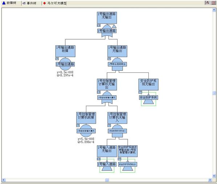This screenshot has height=184, width=217.
Task: Click the horizontal scrollbar right arrow
Action: pos(210,180)
